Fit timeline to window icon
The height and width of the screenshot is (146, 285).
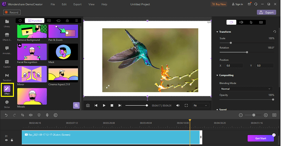coord(274,115)
